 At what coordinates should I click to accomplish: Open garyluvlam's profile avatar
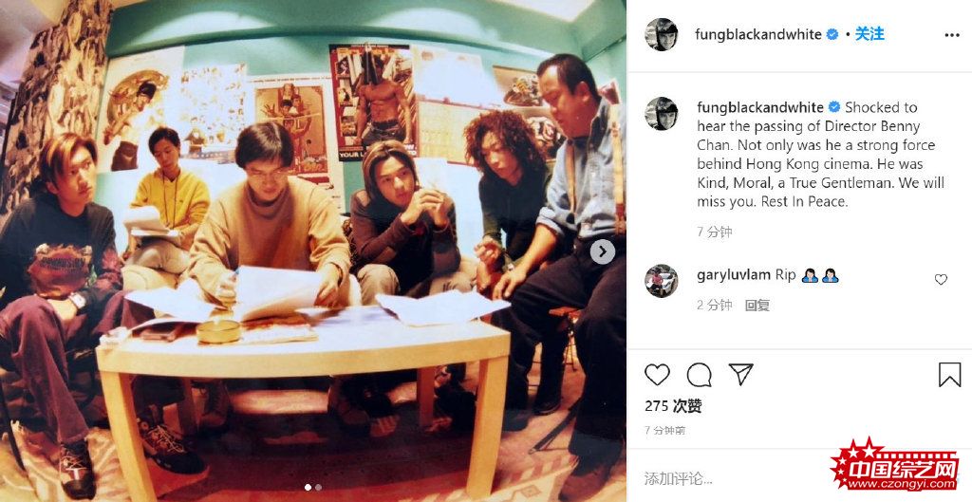[x=662, y=281]
